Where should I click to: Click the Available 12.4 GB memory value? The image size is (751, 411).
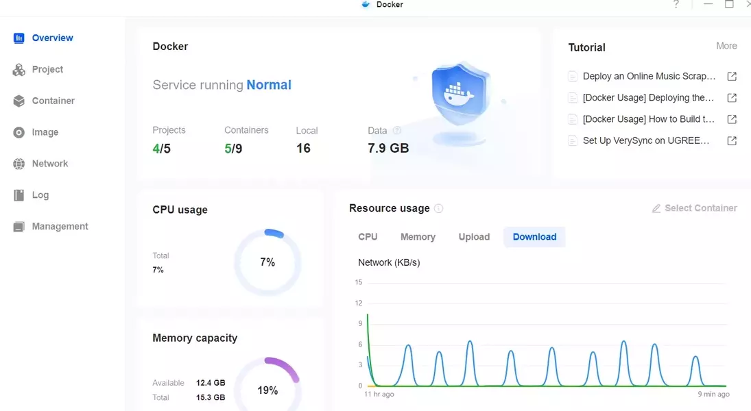(211, 383)
